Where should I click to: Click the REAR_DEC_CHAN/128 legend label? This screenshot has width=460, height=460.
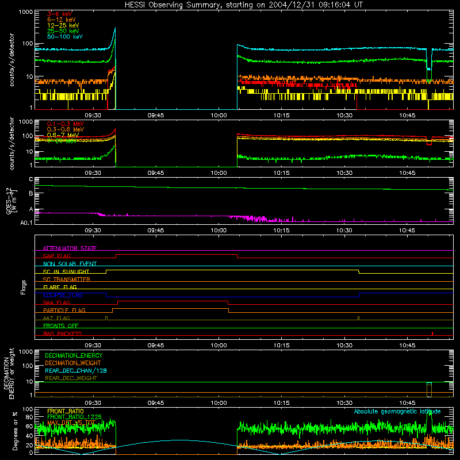tap(76, 370)
